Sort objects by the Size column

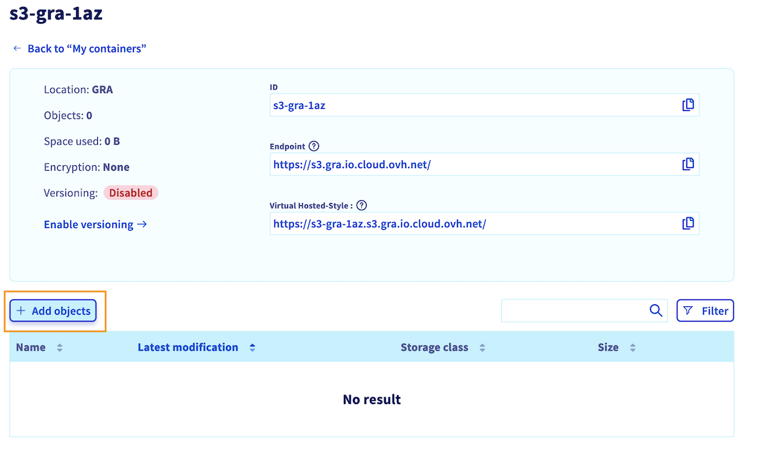point(633,348)
